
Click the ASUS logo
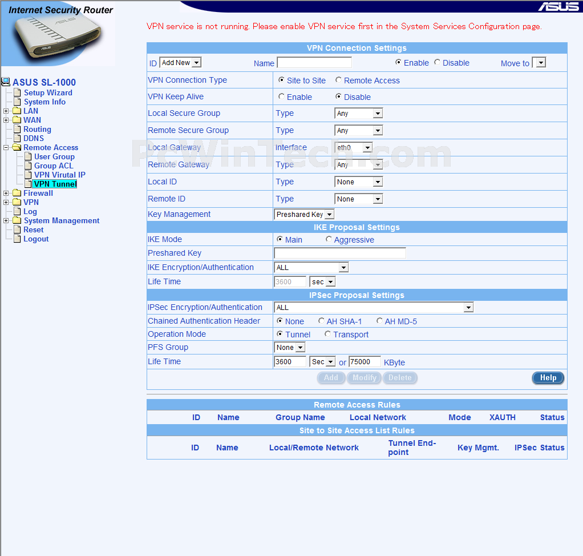click(558, 6)
